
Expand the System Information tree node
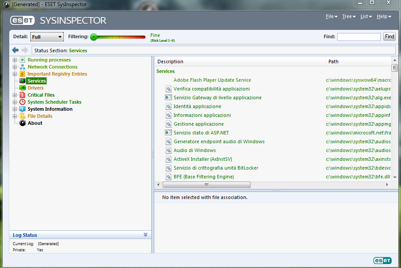(15, 109)
